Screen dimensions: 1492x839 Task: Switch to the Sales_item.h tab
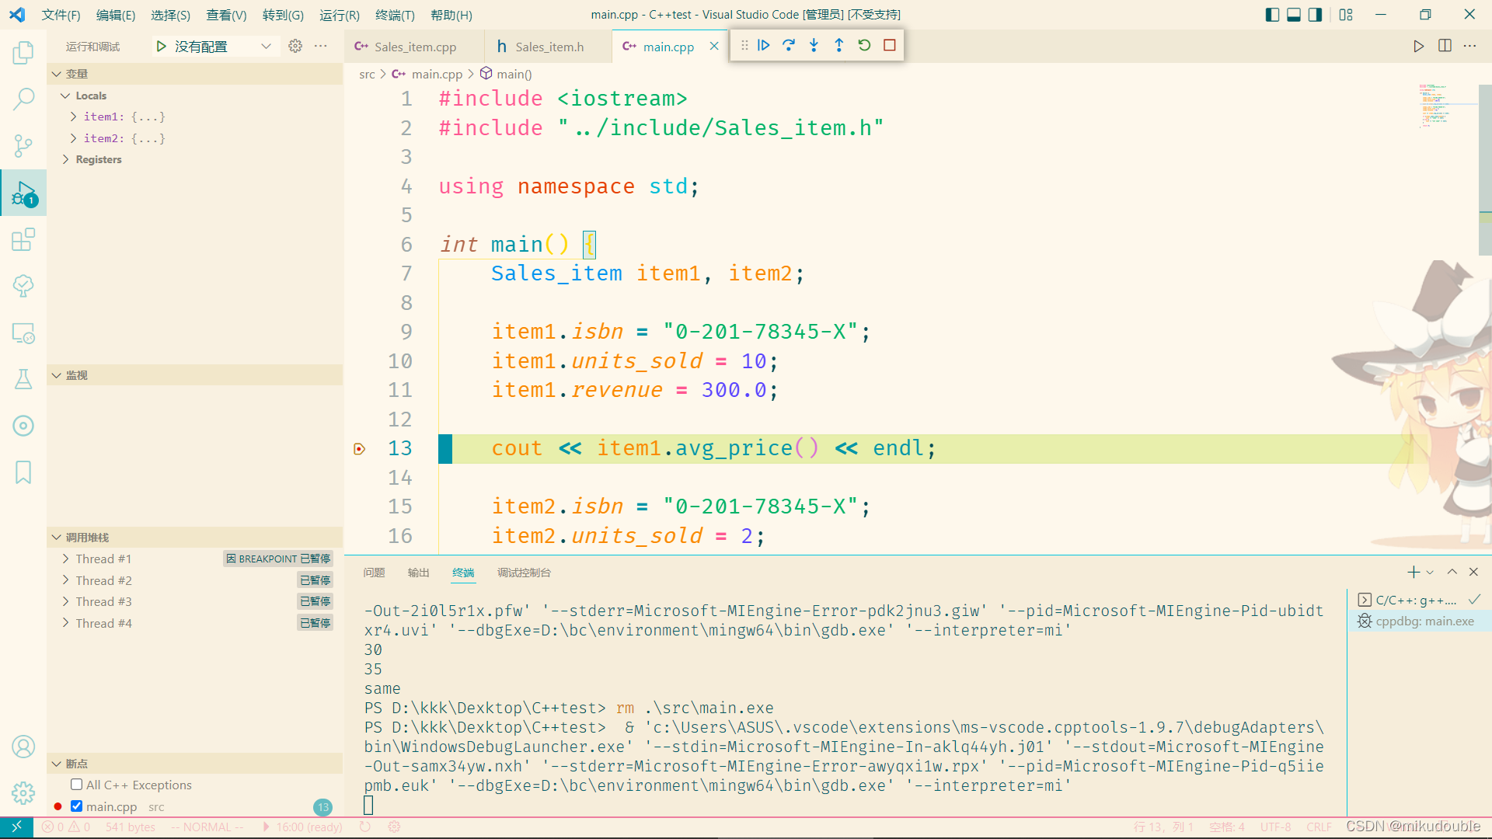[549, 47]
